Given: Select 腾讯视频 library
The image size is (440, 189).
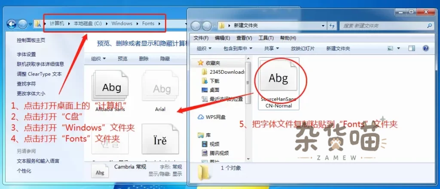Looking at the screenshot, I should pos(215,153).
